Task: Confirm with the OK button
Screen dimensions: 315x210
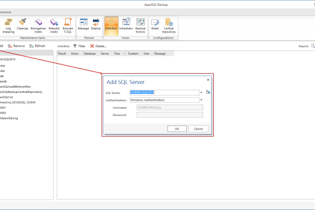Action: (x=177, y=129)
